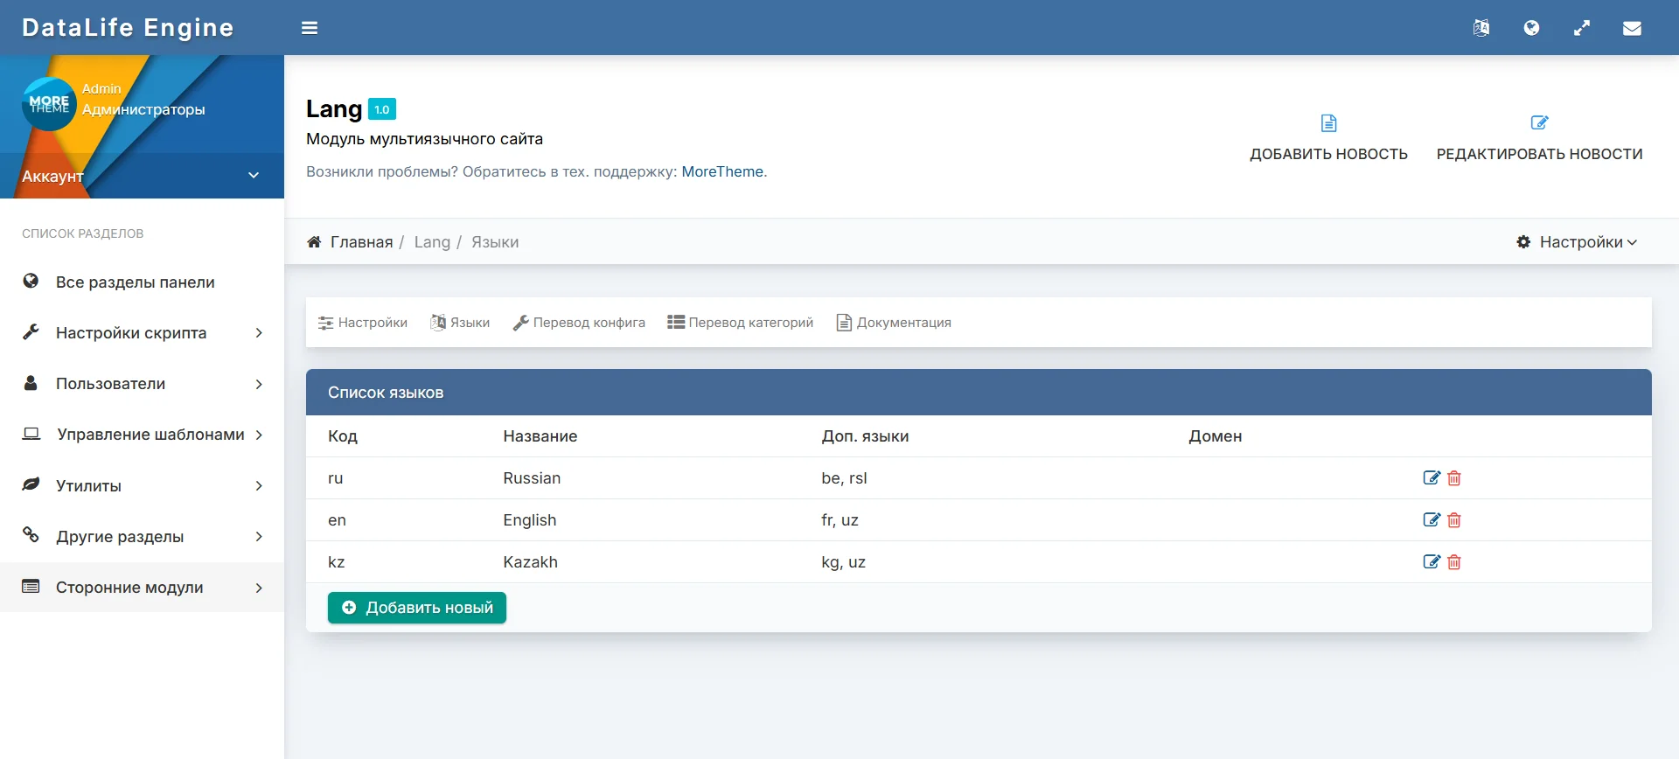Click the globe icon in top bar

point(1531,28)
